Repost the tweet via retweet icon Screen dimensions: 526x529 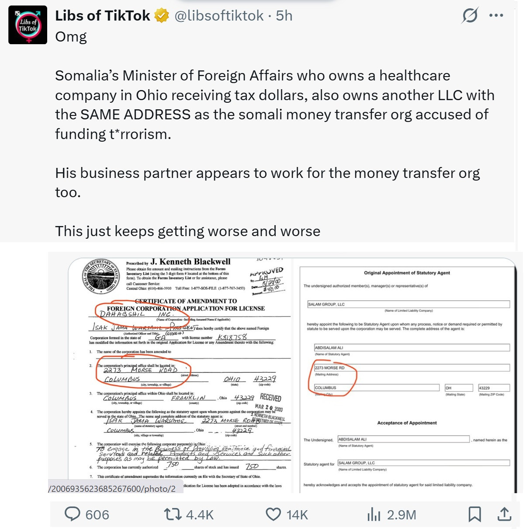point(173,514)
